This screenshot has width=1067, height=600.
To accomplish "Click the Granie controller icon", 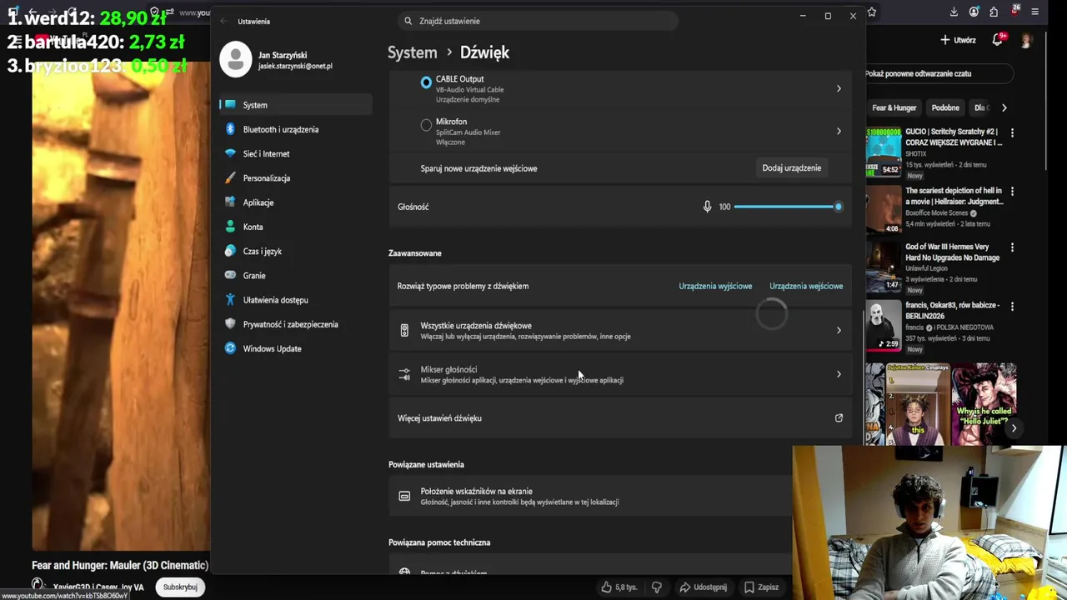I will (230, 275).
